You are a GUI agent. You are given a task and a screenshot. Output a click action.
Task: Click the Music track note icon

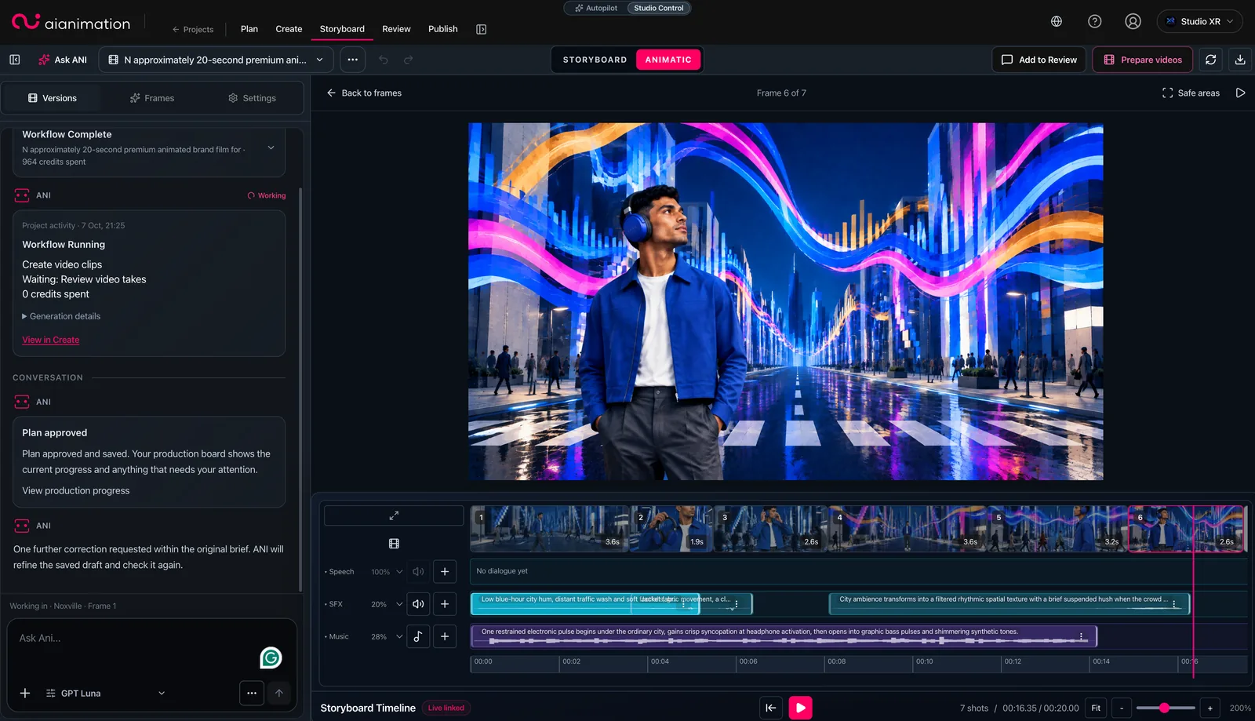pos(418,636)
